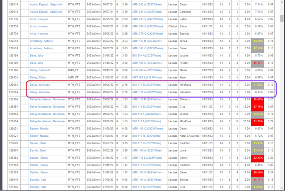The height and width of the screenshot is (191, 285).
Task: Open the MTH 211 A (2023Winter) course link
Action: click(x=147, y=12)
